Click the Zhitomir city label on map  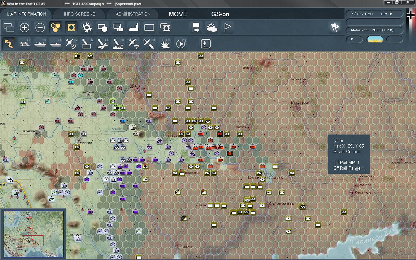tap(89, 92)
